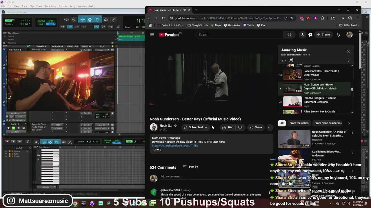
Task: Enable Shuffle edit mode in Pro Tools
Action: point(41,21)
